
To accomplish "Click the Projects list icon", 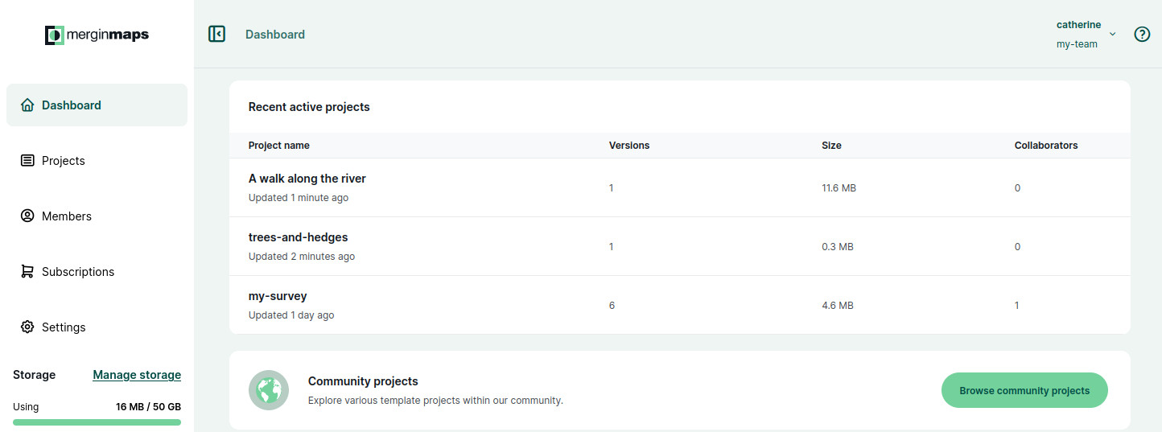I will click(x=27, y=161).
